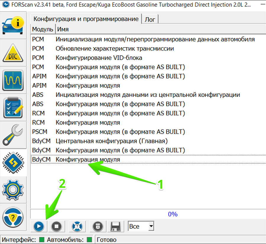266x244 pixels.
Task: Open the lifebuoy help button
Action: pyautogui.click(x=77, y=226)
